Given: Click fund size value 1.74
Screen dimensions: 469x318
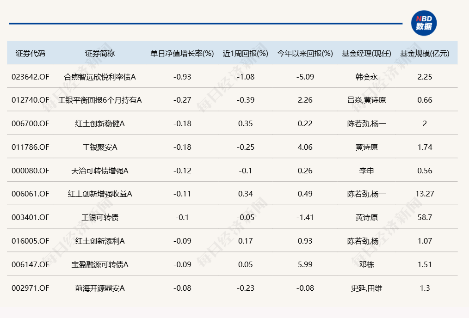Looking at the screenshot, I should point(425,147).
